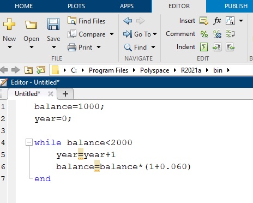Click the Increase Indent icon
253x203 pixels.
[x=217, y=47]
